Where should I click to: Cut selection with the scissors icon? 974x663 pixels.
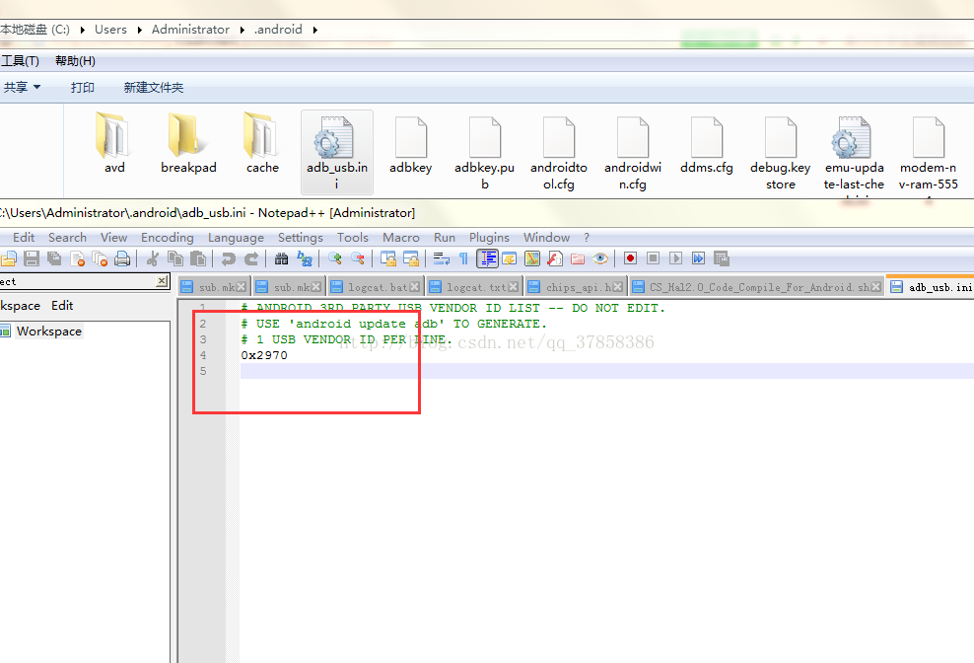tap(153, 258)
